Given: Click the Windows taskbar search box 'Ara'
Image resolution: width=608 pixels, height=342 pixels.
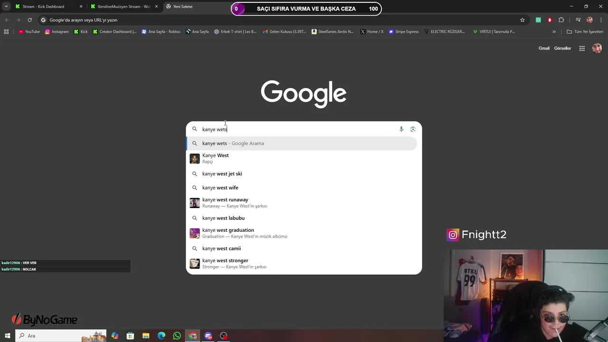Looking at the screenshot, I should pyautogui.click(x=61, y=336).
